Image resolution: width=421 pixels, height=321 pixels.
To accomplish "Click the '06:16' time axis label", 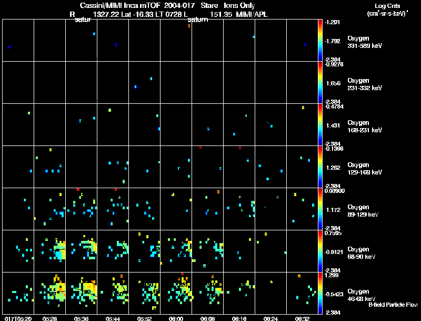I will click(x=239, y=318).
